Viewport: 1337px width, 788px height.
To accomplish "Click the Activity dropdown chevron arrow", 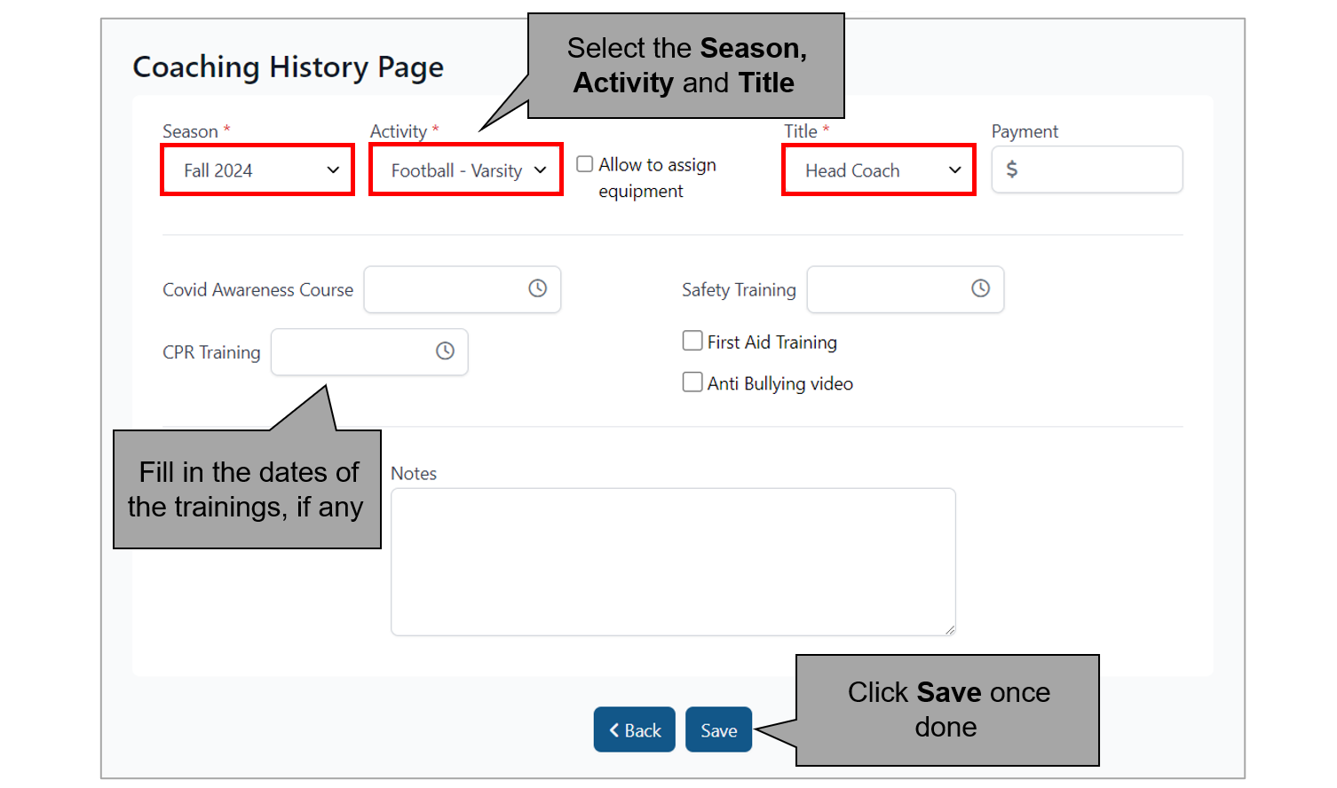I will point(540,170).
